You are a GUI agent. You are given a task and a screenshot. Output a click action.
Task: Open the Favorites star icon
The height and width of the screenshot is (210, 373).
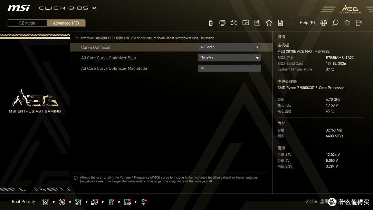(269, 23)
